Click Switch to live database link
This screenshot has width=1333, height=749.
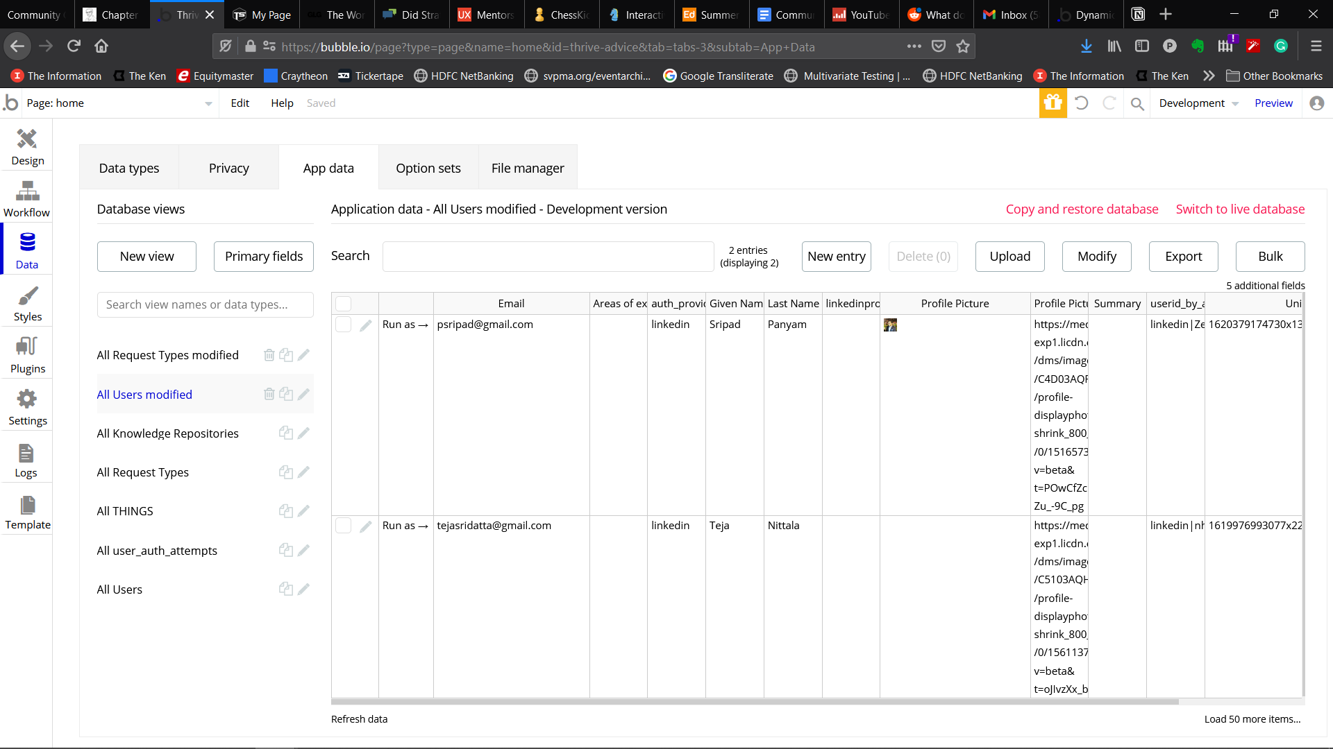pyautogui.click(x=1240, y=209)
